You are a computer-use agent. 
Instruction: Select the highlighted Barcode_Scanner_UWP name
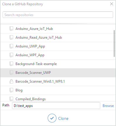click(x=33, y=73)
